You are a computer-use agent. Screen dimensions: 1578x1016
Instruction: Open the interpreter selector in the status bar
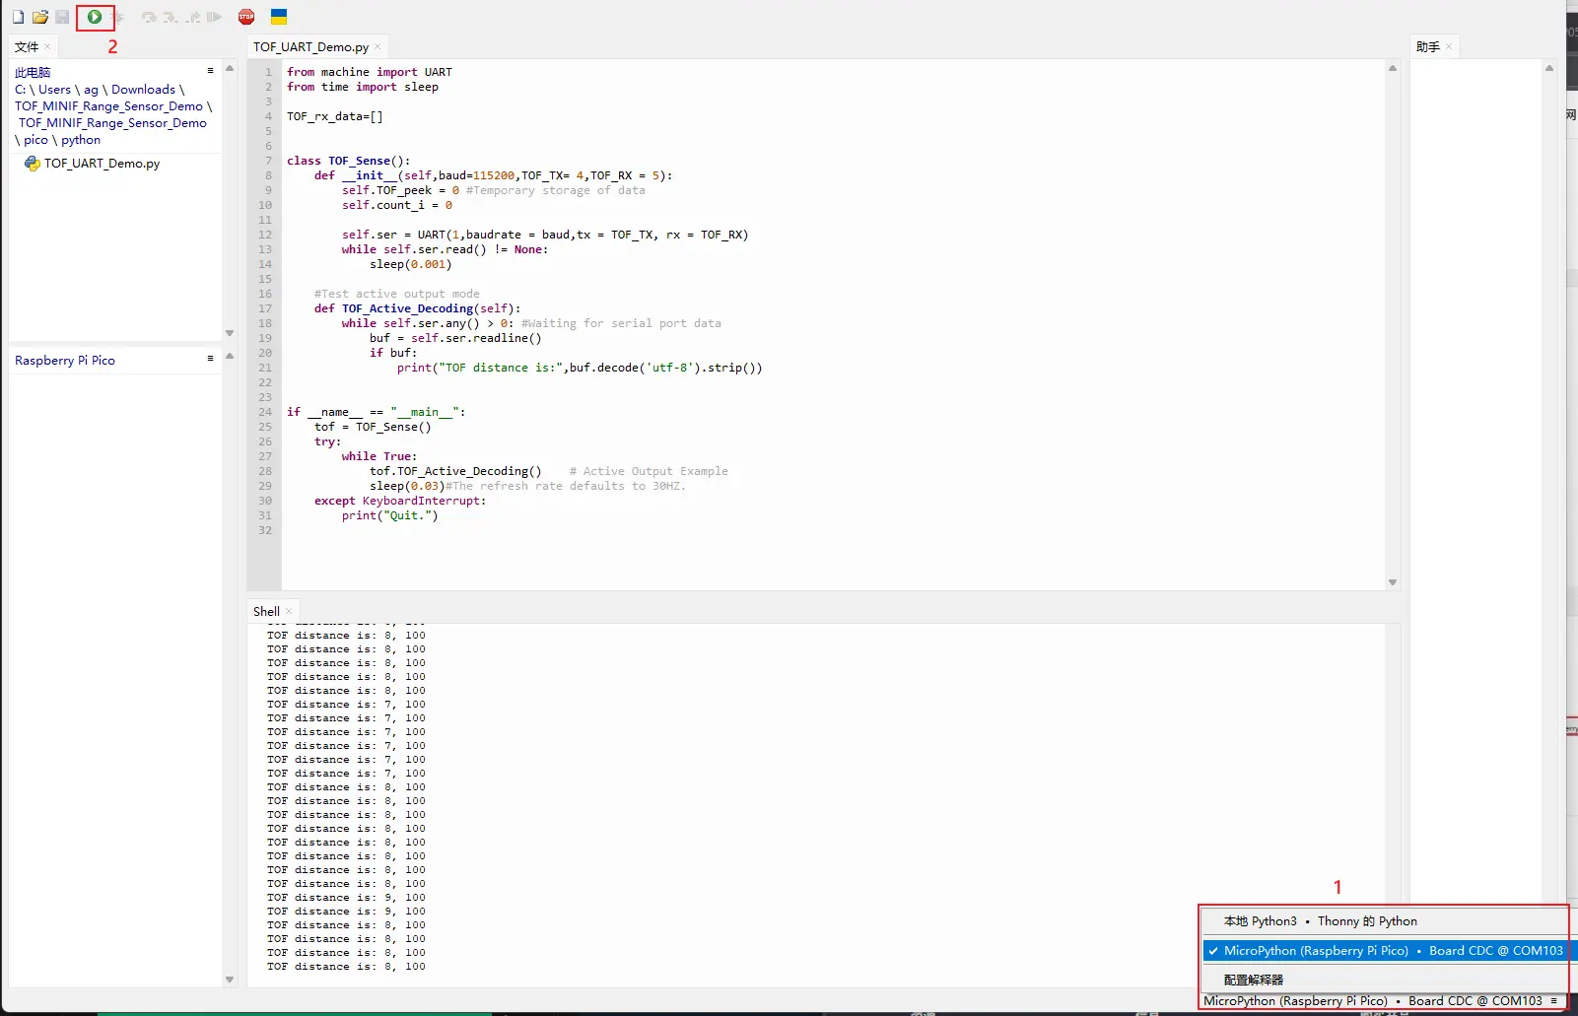[1381, 1001]
